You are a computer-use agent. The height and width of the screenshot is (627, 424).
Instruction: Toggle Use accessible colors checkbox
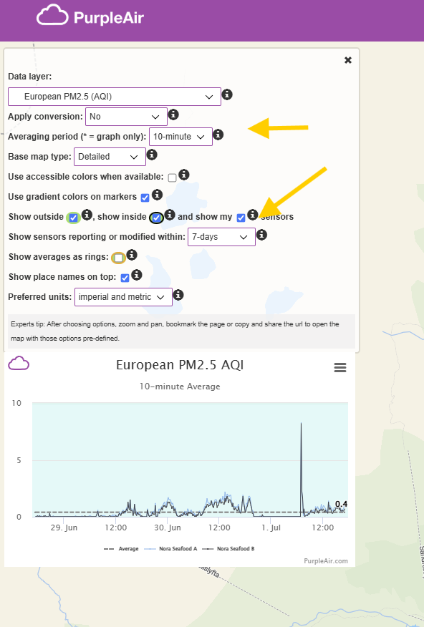[x=172, y=178]
